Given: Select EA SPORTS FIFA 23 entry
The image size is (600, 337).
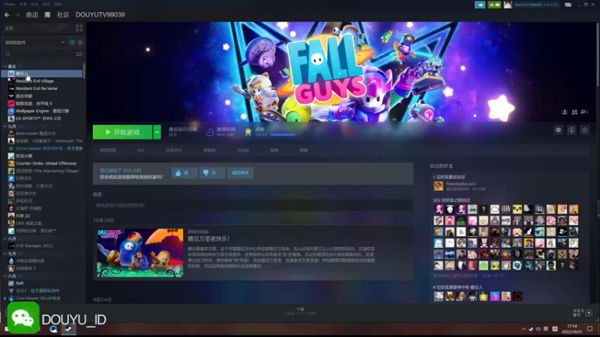Looking at the screenshot, I should coord(38,118).
